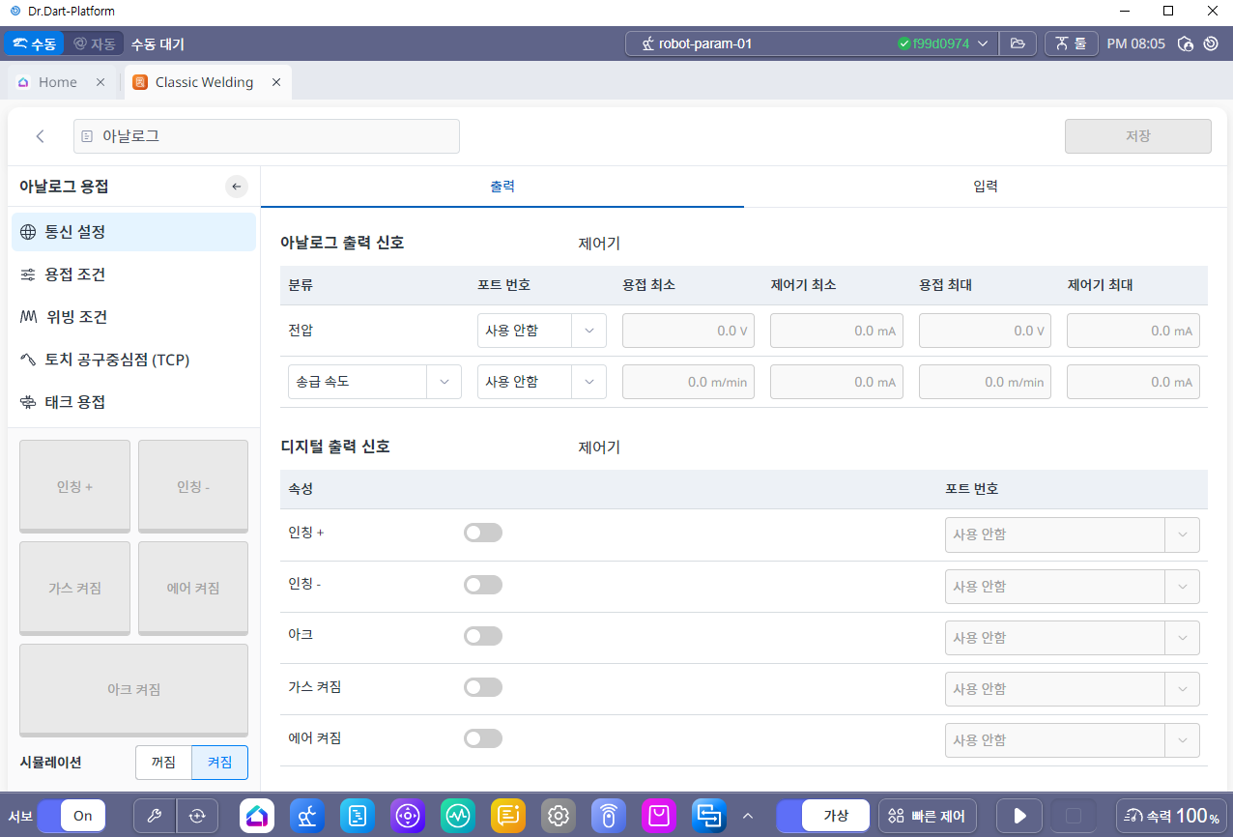Image resolution: width=1233 pixels, height=837 pixels.
Task: Click the 아날로그 name input field
Action: coord(267,136)
